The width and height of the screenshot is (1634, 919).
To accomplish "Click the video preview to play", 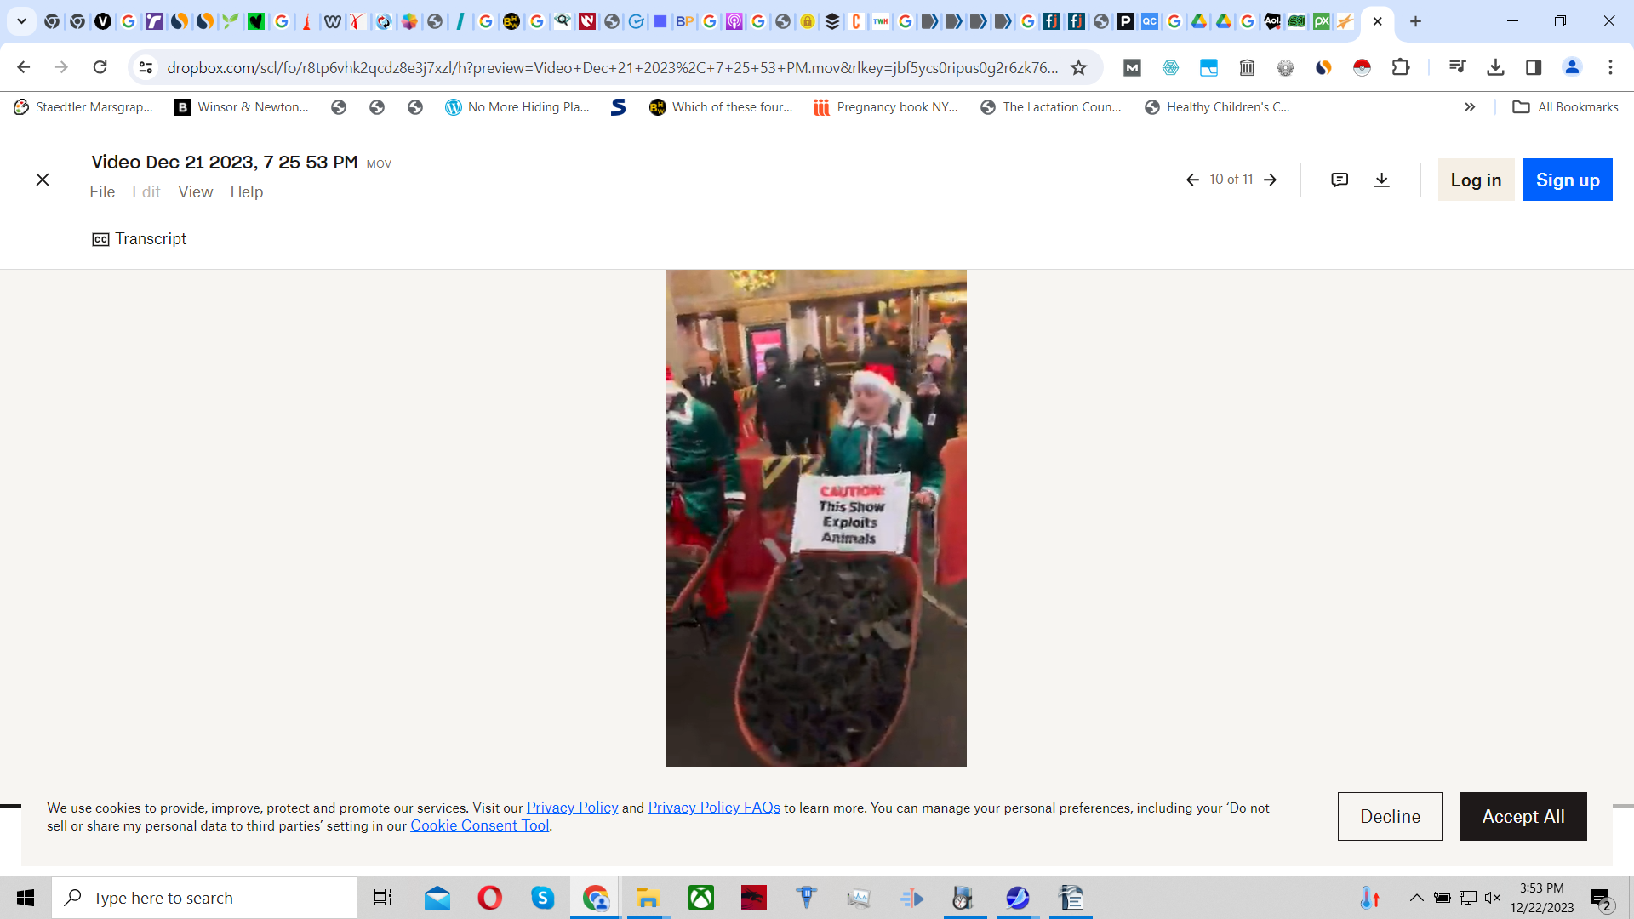I will pos(816,518).
